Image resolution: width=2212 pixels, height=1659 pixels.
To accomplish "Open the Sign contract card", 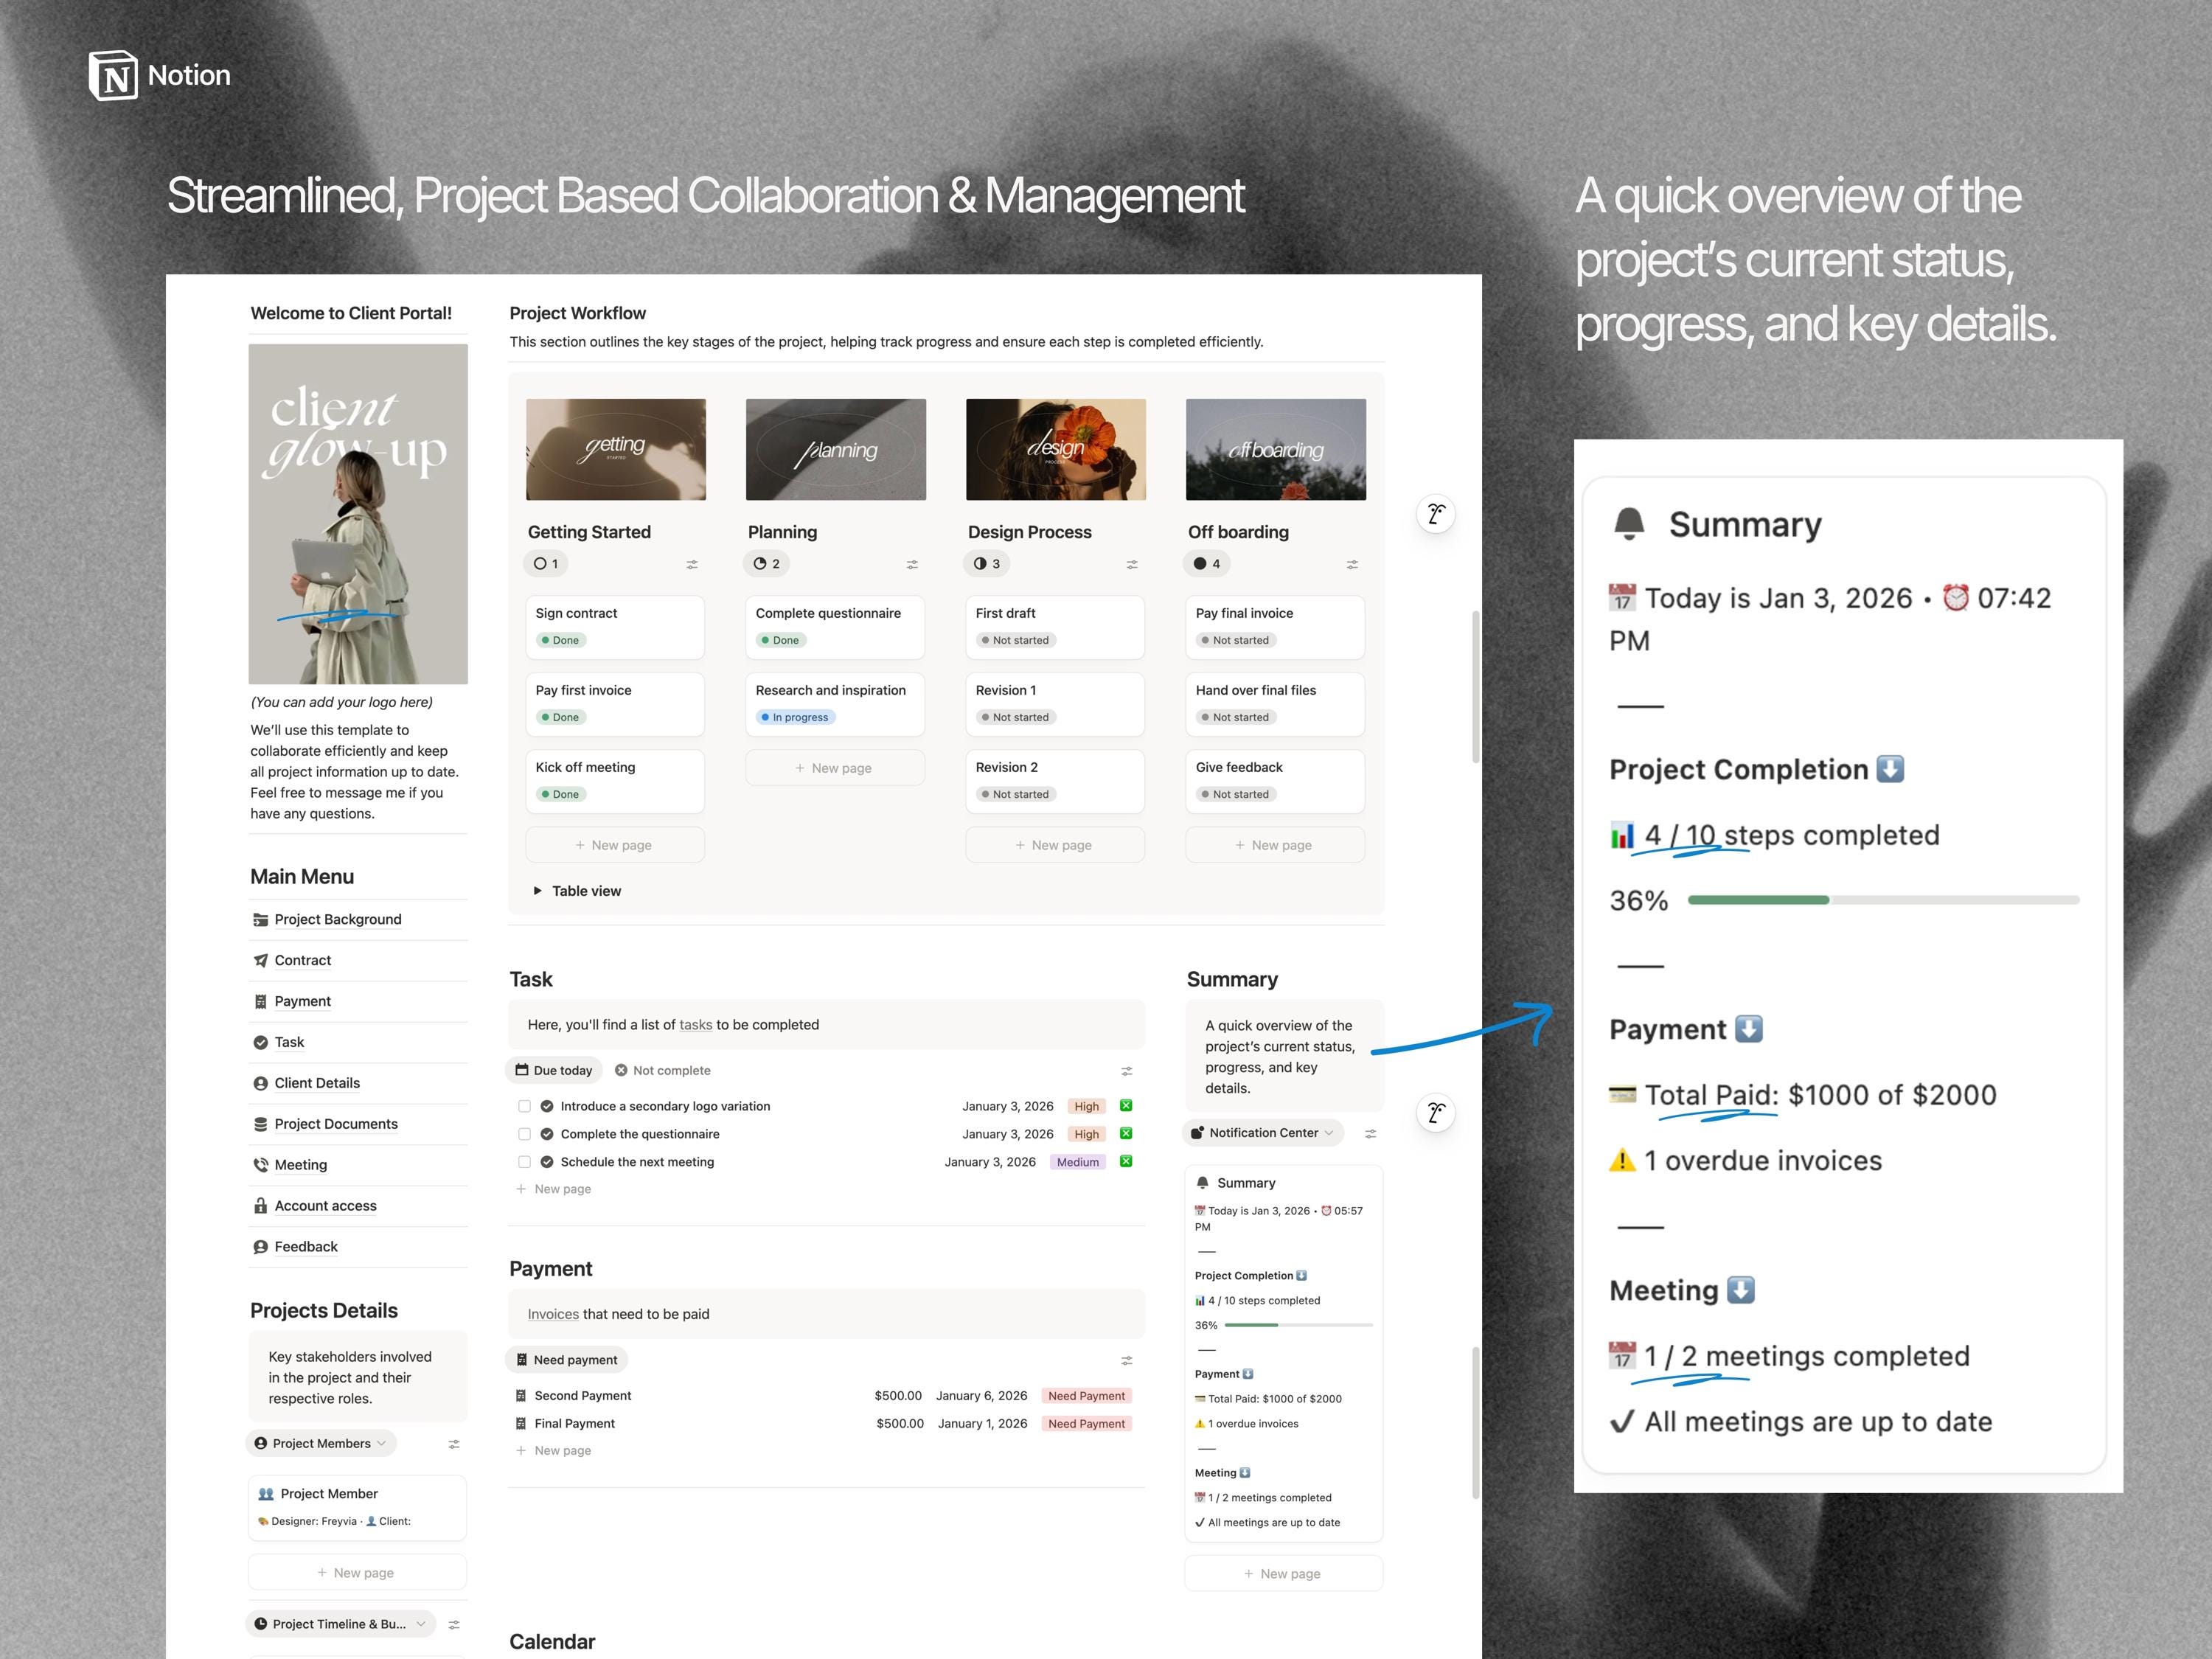I will [x=615, y=627].
